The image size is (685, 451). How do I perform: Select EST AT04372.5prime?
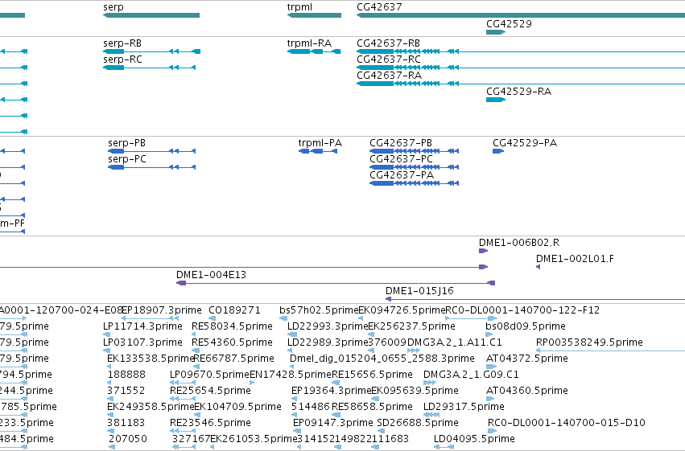pos(527,359)
